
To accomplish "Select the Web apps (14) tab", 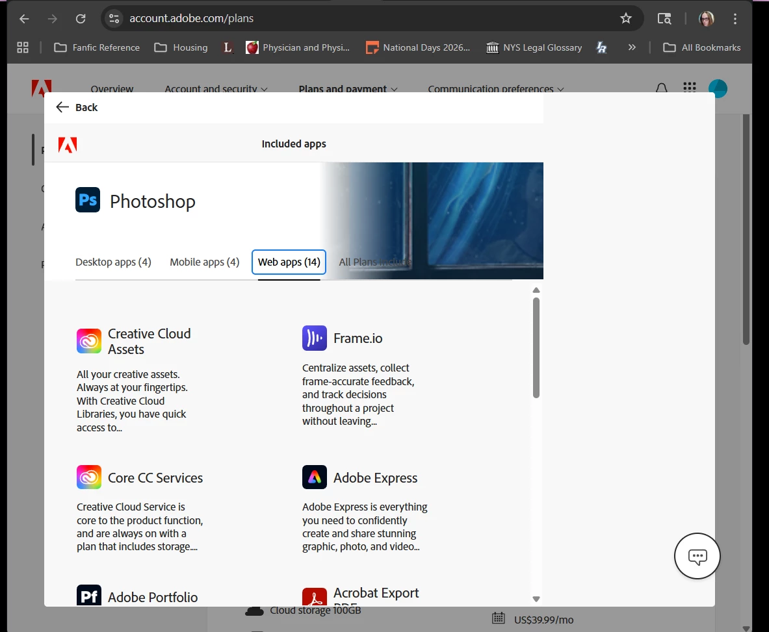I will (x=289, y=262).
